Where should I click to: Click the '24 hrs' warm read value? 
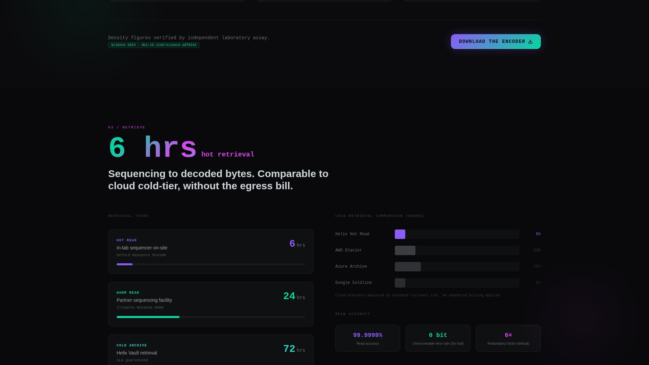tap(294, 296)
